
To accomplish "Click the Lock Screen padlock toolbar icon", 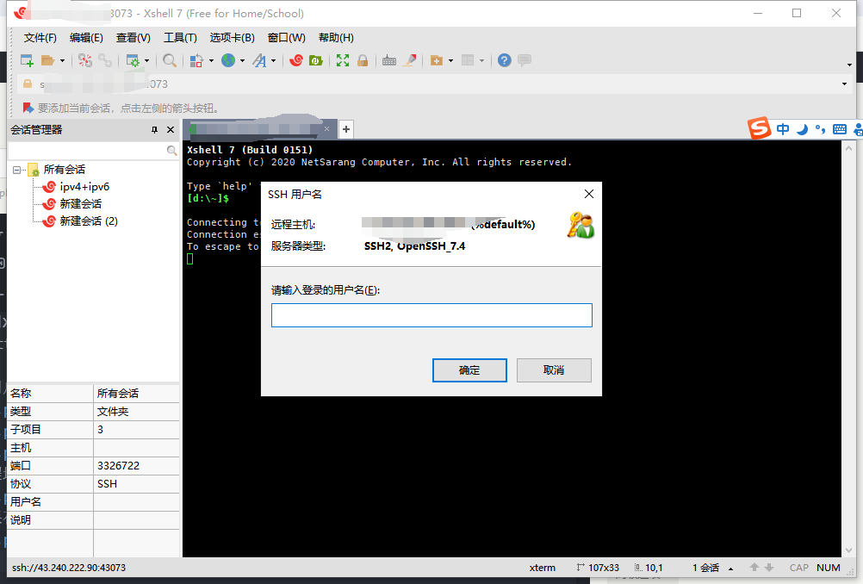I will tap(362, 60).
